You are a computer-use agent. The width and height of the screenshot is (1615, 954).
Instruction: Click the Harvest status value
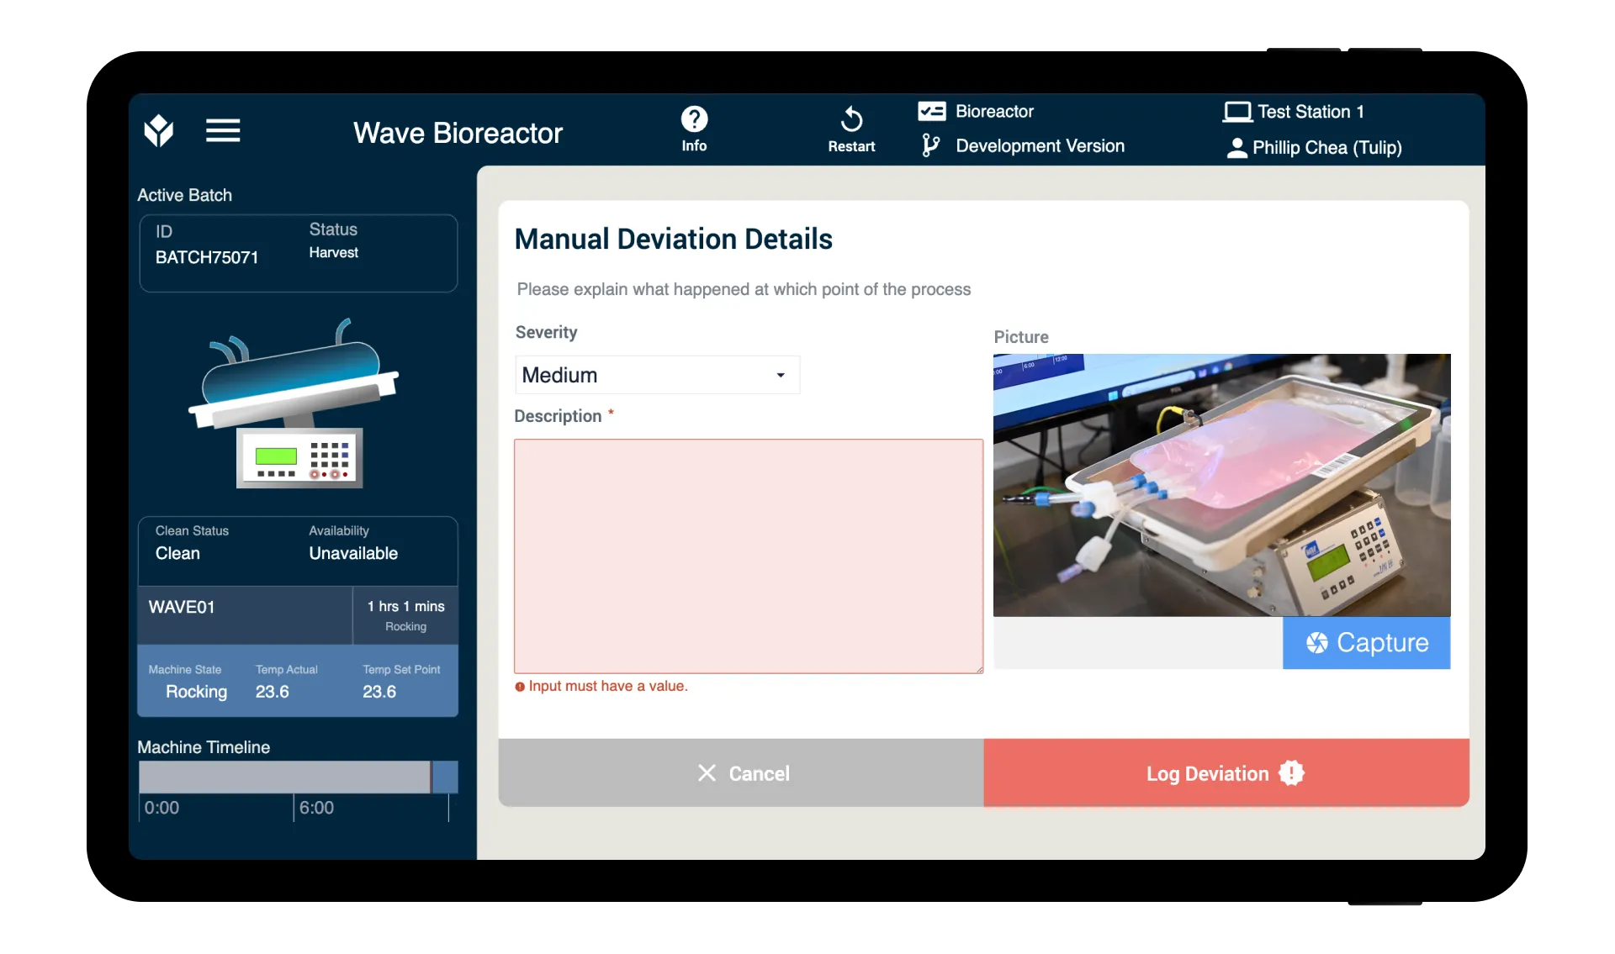coord(333,253)
